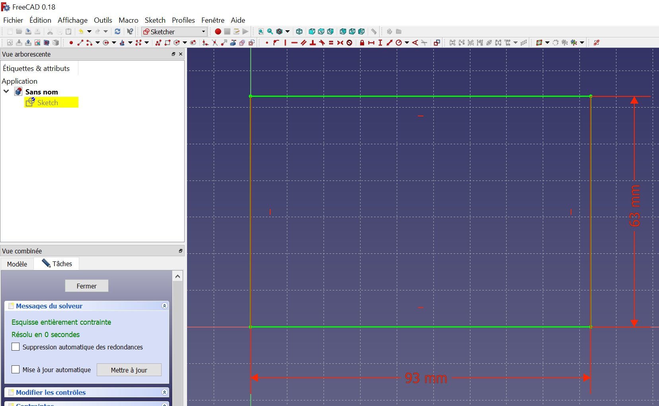Apply a horizontal constraint
Viewport: 659px width, 406px height.
point(294,43)
